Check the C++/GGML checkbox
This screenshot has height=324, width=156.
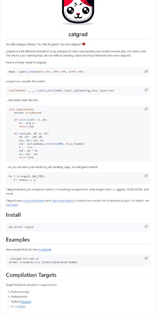coord(9,307)
